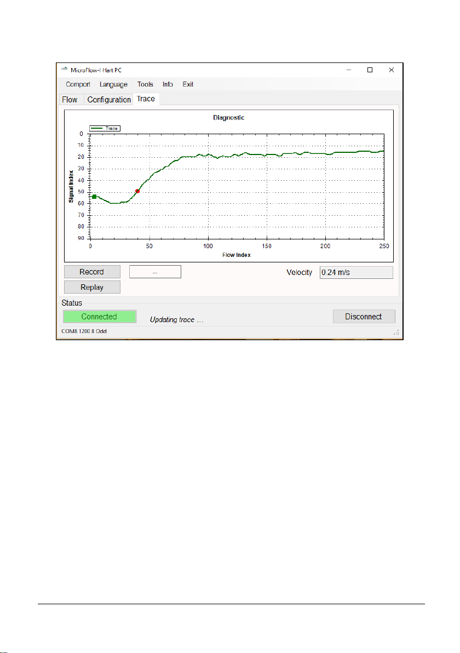Click the Velocity value field
460x653 pixels.
pyautogui.click(x=356, y=272)
